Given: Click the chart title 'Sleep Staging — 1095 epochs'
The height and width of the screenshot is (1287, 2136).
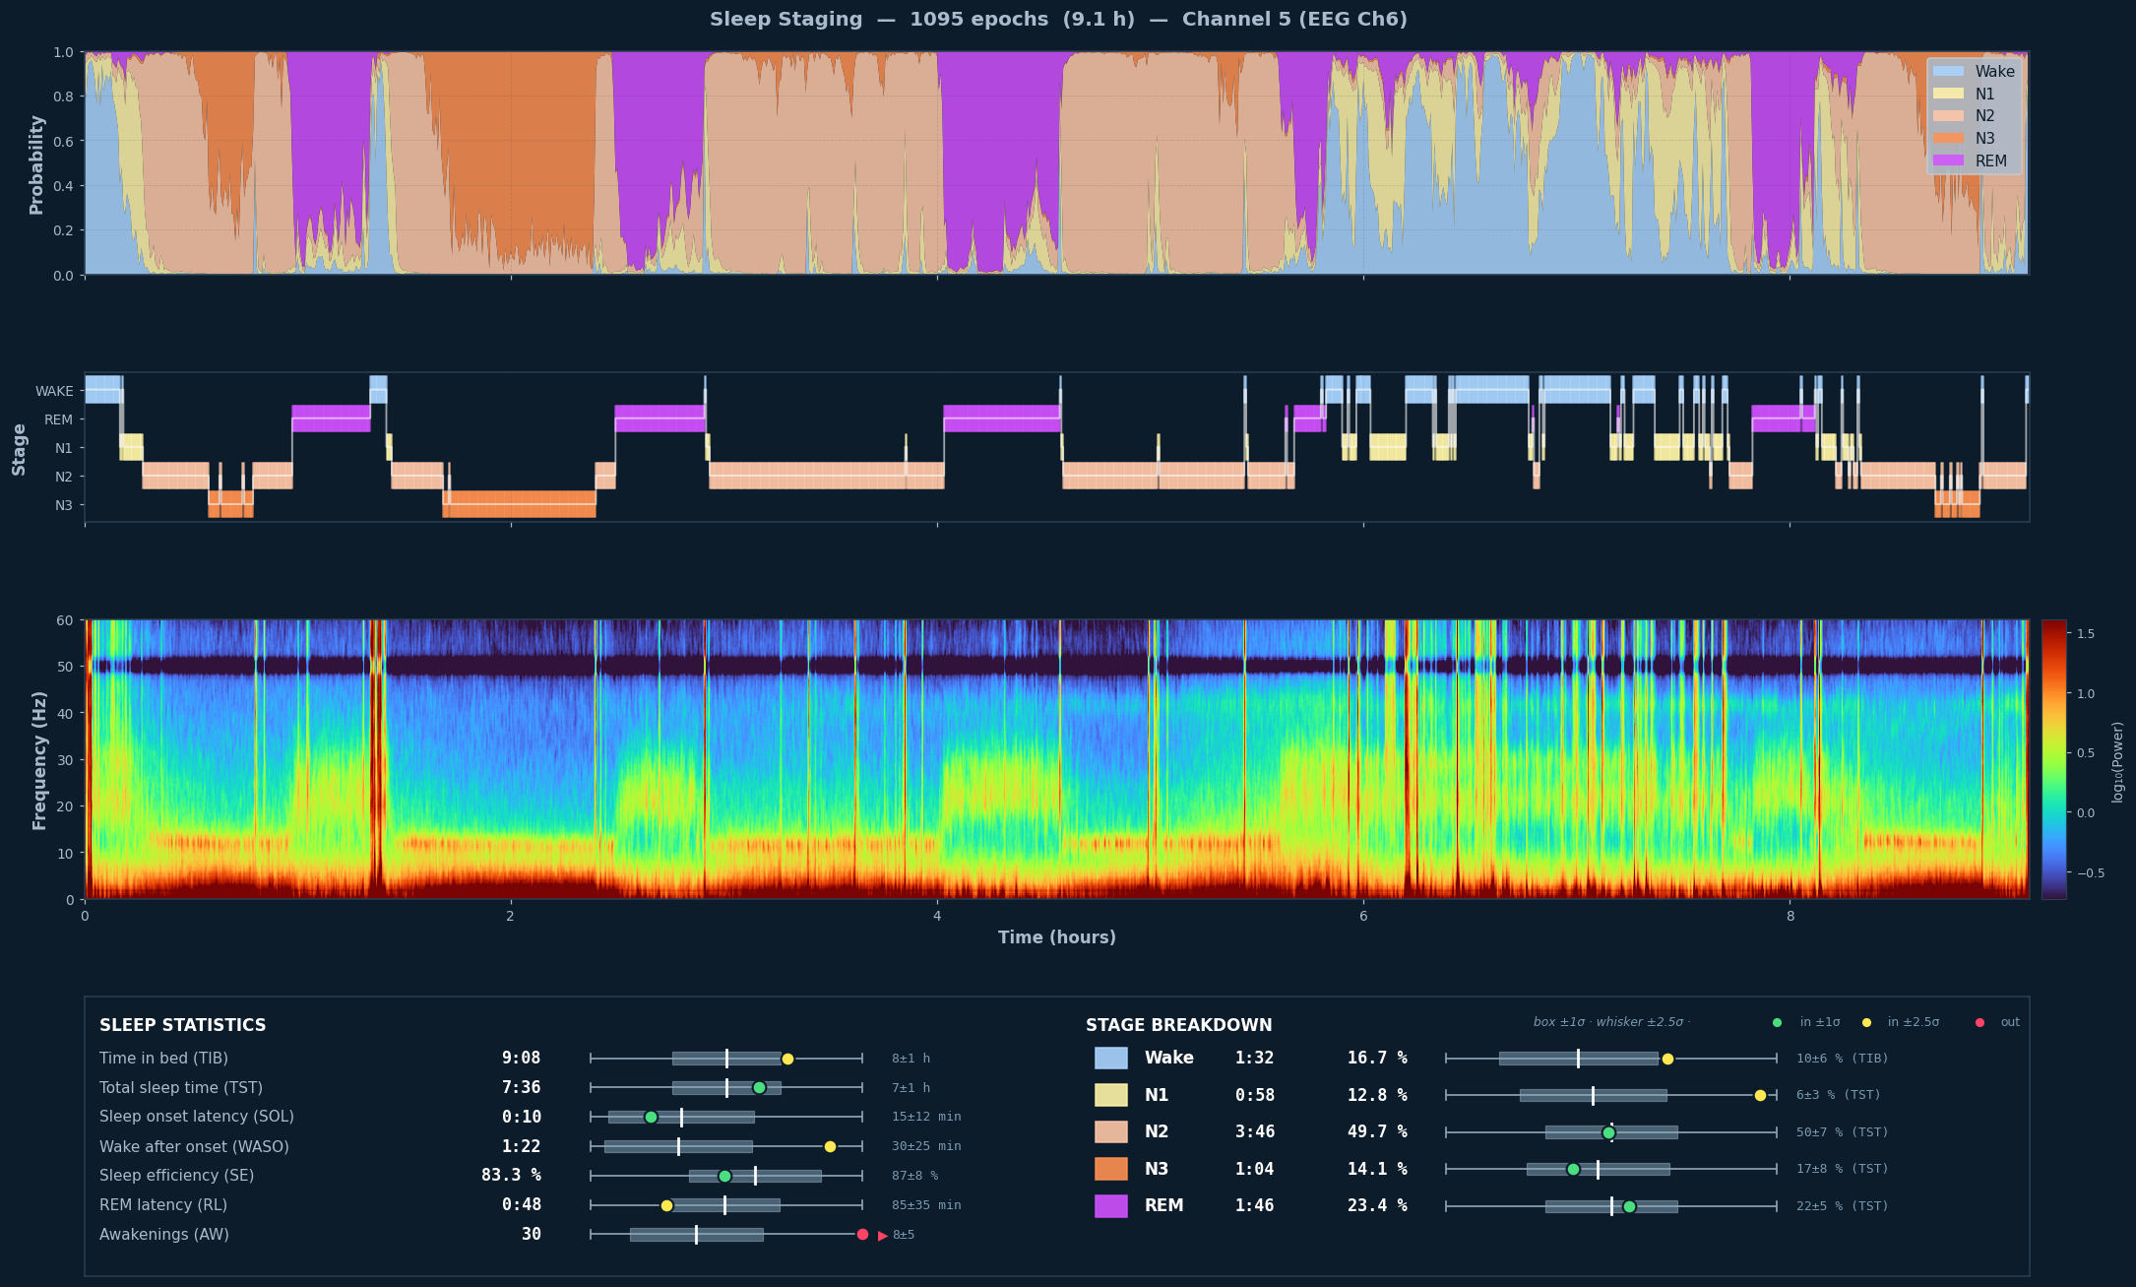Looking at the screenshot, I should coord(1058,20).
